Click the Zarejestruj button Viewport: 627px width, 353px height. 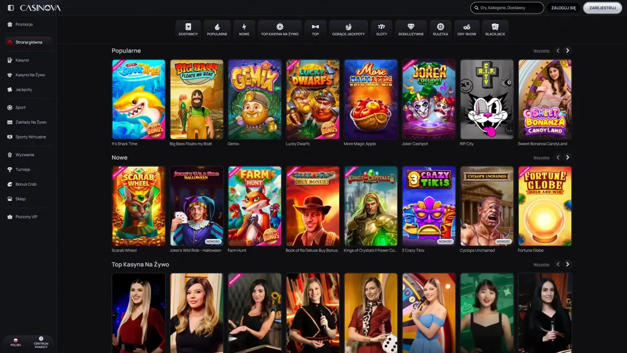pos(603,7)
